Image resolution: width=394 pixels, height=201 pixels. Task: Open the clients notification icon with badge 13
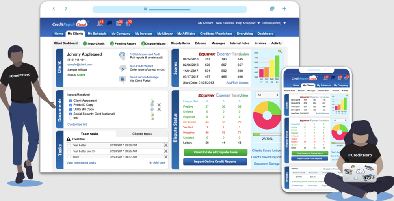coord(100,23)
